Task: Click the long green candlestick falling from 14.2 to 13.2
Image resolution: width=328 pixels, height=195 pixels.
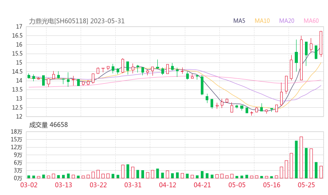Action: (202, 86)
